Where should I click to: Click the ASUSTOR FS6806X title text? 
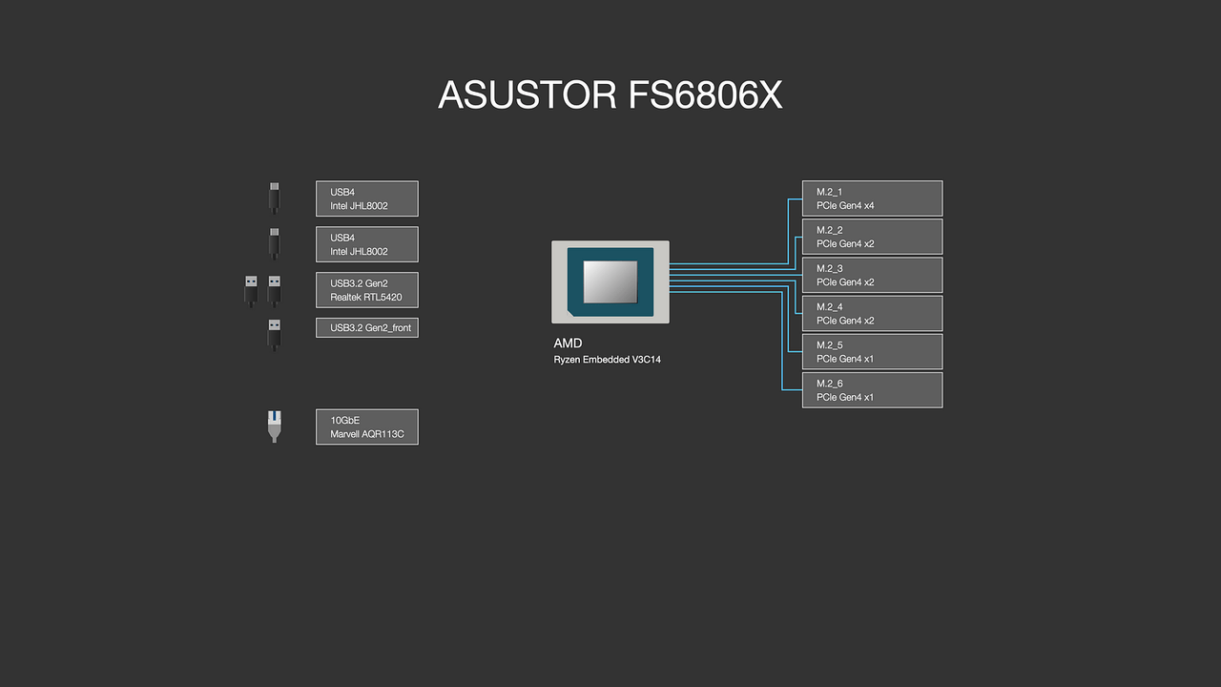[610, 94]
